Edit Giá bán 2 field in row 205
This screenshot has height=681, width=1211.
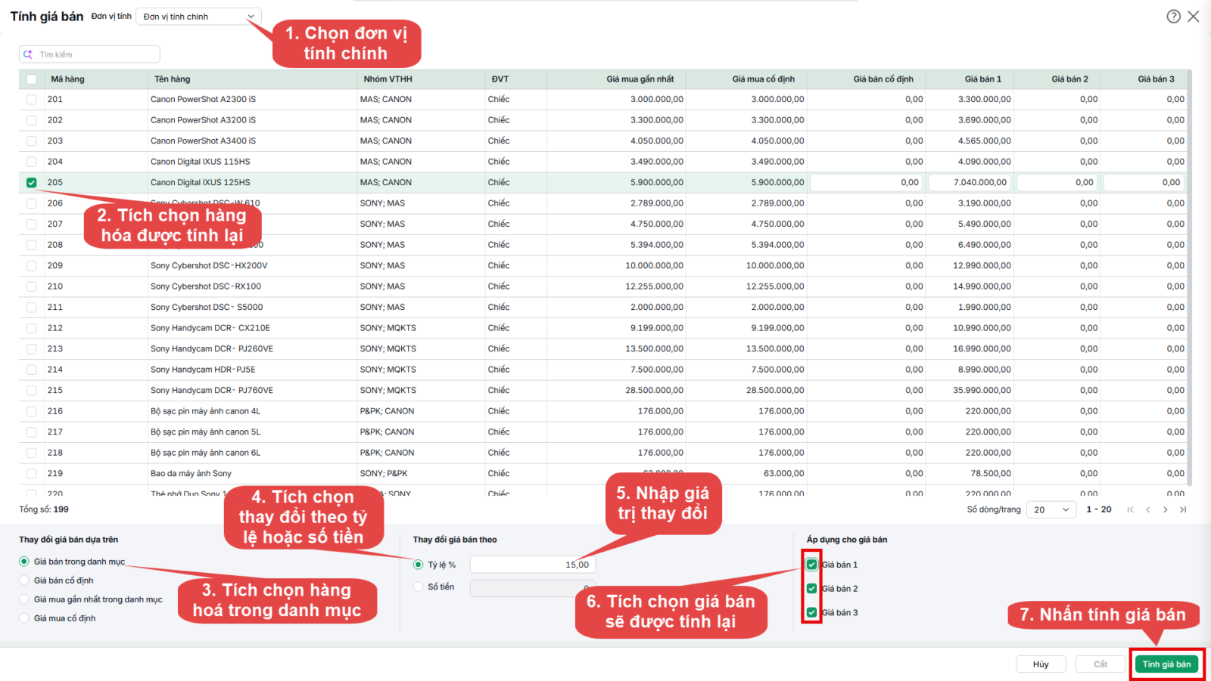pos(1057,183)
